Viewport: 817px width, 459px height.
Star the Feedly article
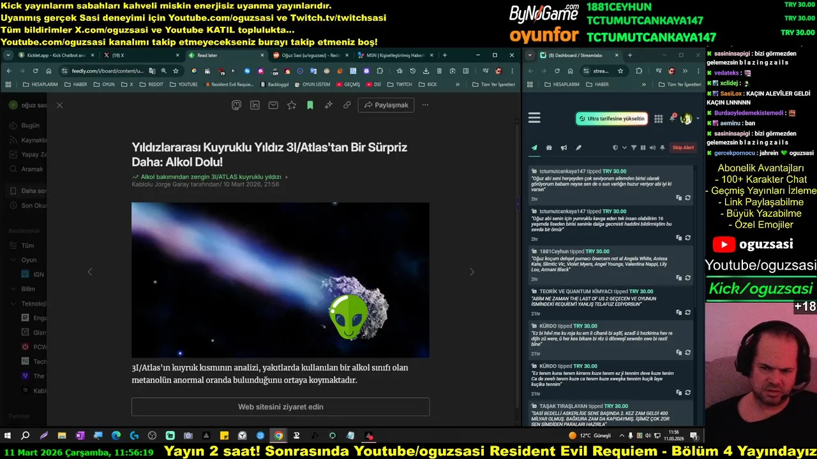click(292, 105)
